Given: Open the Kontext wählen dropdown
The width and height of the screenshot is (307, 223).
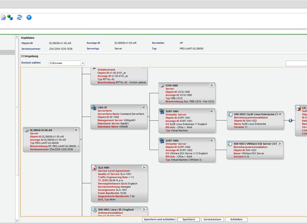Looking at the screenshot, I should 83,63.
